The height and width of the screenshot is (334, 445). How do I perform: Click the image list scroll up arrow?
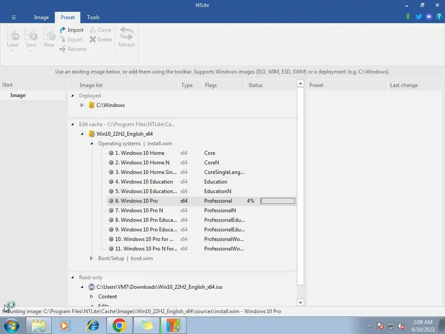tap(300, 83)
